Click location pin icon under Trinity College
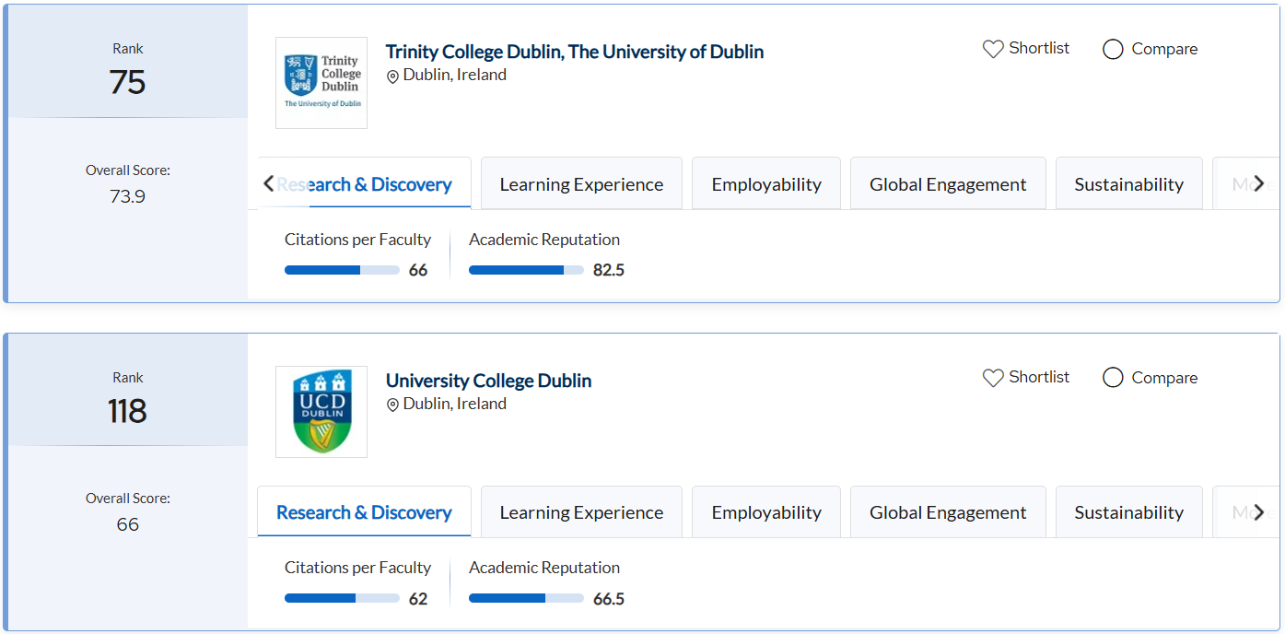This screenshot has width=1285, height=634. (x=392, y=76)
